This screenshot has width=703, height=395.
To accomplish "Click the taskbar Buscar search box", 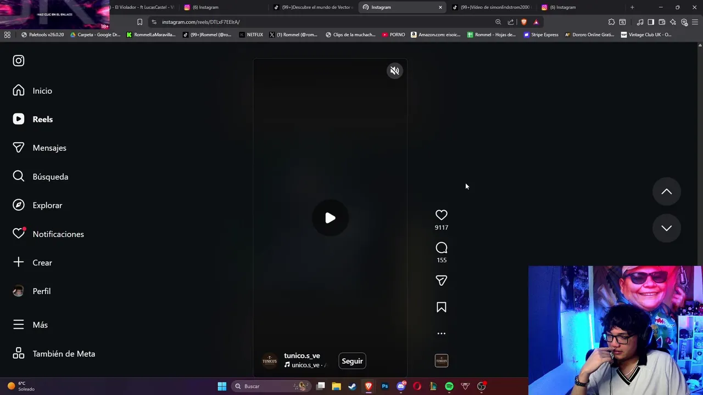I will pyautogui.click(x=270, y=386).
